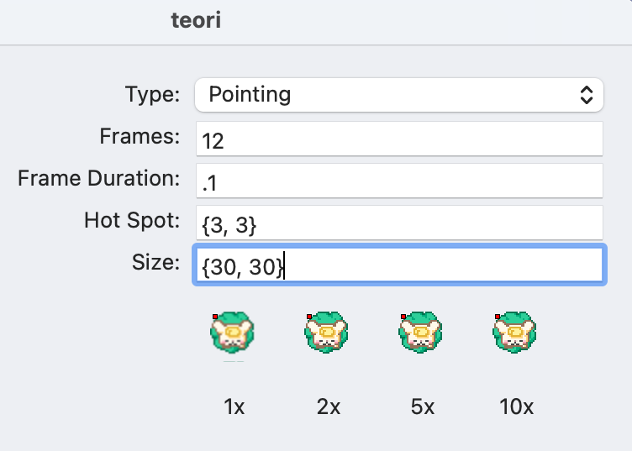Screen dimensions: 632x451
Task: Click into the Frame Duration field
Action: click(x=399, y=181)
